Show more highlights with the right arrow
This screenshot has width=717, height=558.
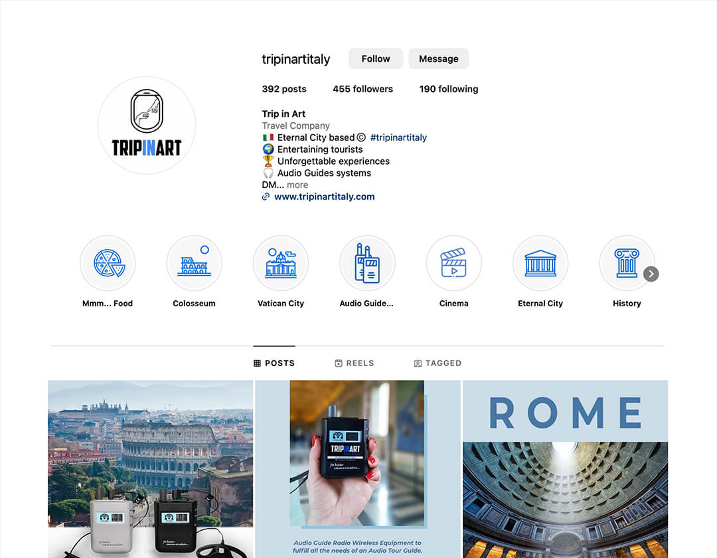point(651,274)
